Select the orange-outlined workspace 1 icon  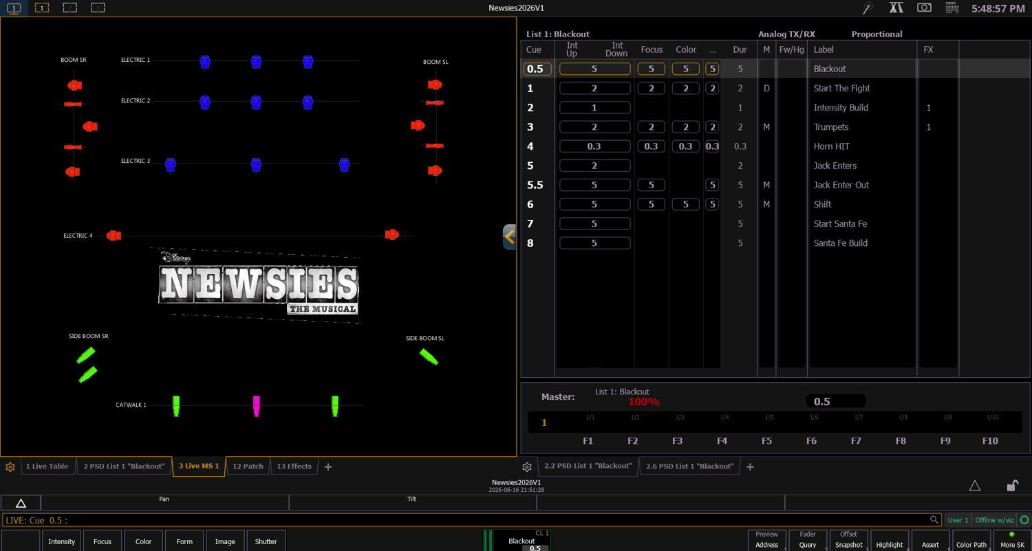click(x=42, y=8)
